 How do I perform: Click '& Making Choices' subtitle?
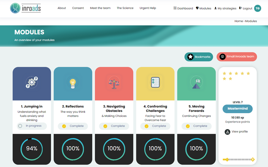click(x=114, y=116)
